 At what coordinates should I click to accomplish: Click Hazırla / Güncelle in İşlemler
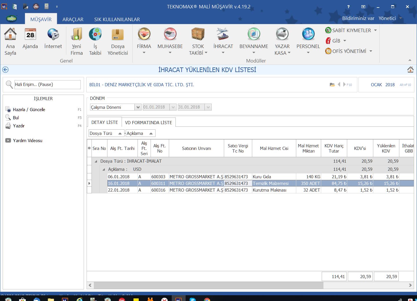(x=29, y=110)
